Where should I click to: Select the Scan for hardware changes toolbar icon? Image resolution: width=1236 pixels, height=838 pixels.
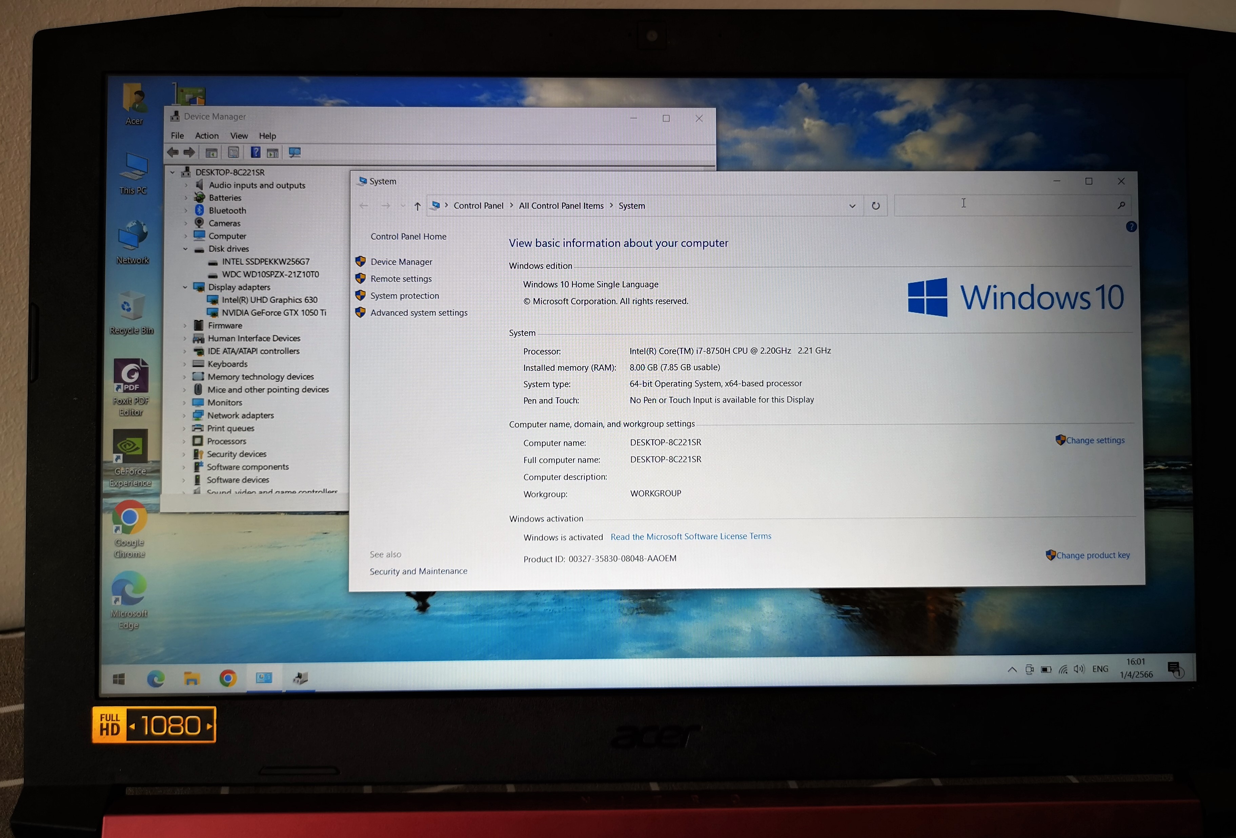point(294,152)
